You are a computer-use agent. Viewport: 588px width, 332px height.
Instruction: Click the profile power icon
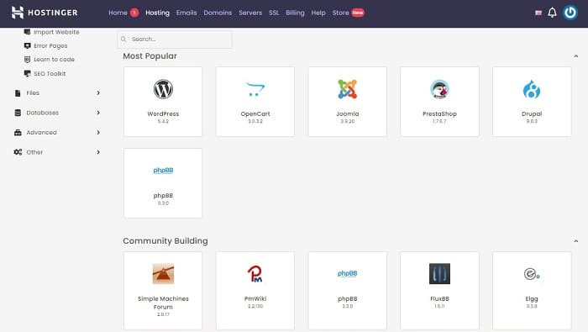[570, 13]
